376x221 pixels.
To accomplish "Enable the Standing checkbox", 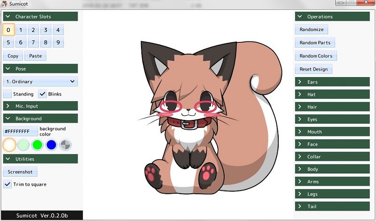I will pyautogui.click(x=8, y=94).
